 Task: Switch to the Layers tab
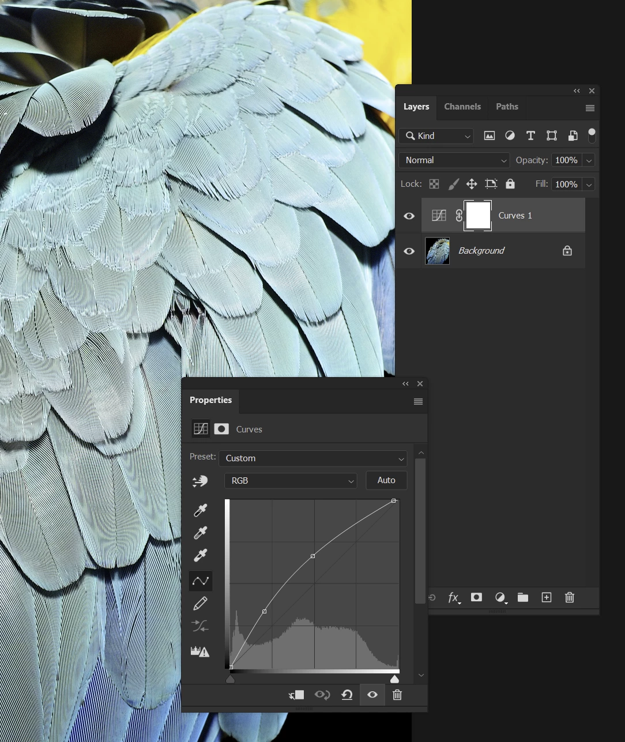pyautogui.click(x=416, y=107)
